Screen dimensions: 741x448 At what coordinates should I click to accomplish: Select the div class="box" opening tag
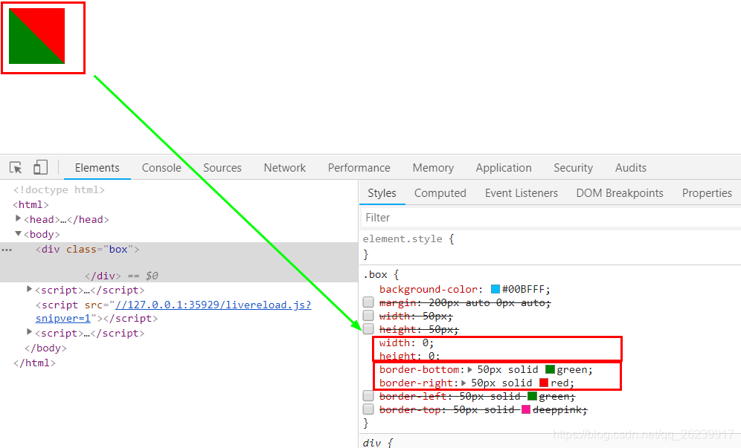[88, 249]
